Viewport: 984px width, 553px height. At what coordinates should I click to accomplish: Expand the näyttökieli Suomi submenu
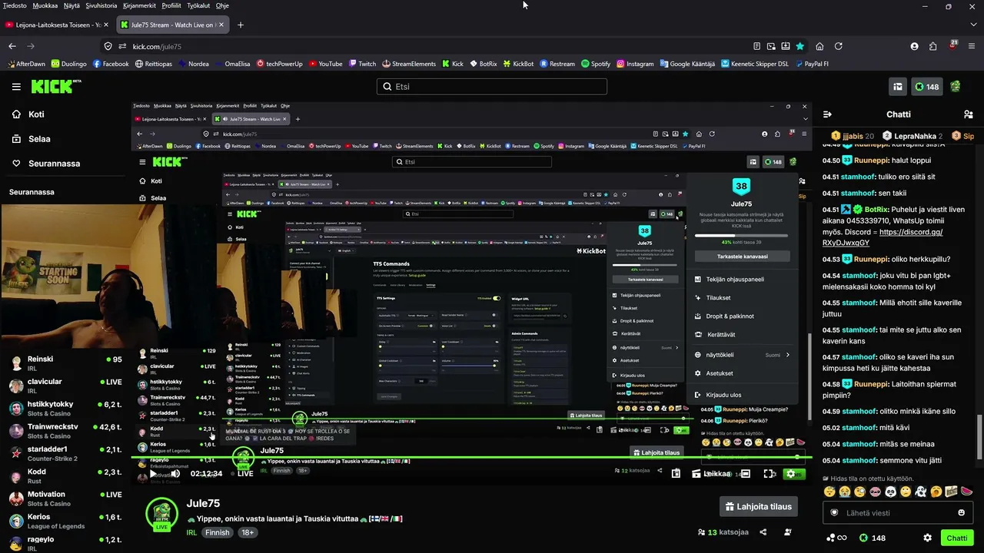(x=741, y=355)
